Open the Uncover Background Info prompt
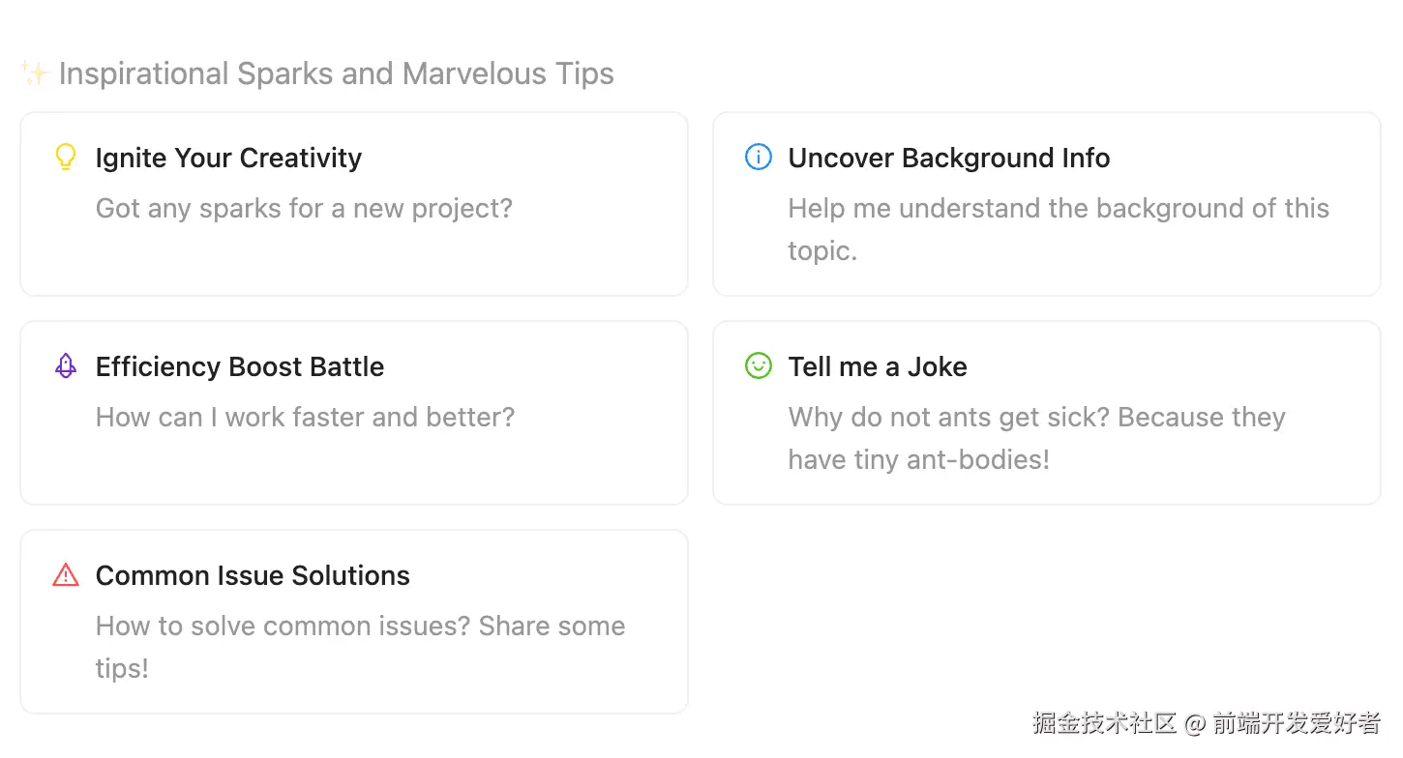This screenshot has width=1403, height=758. coord(948,158)
